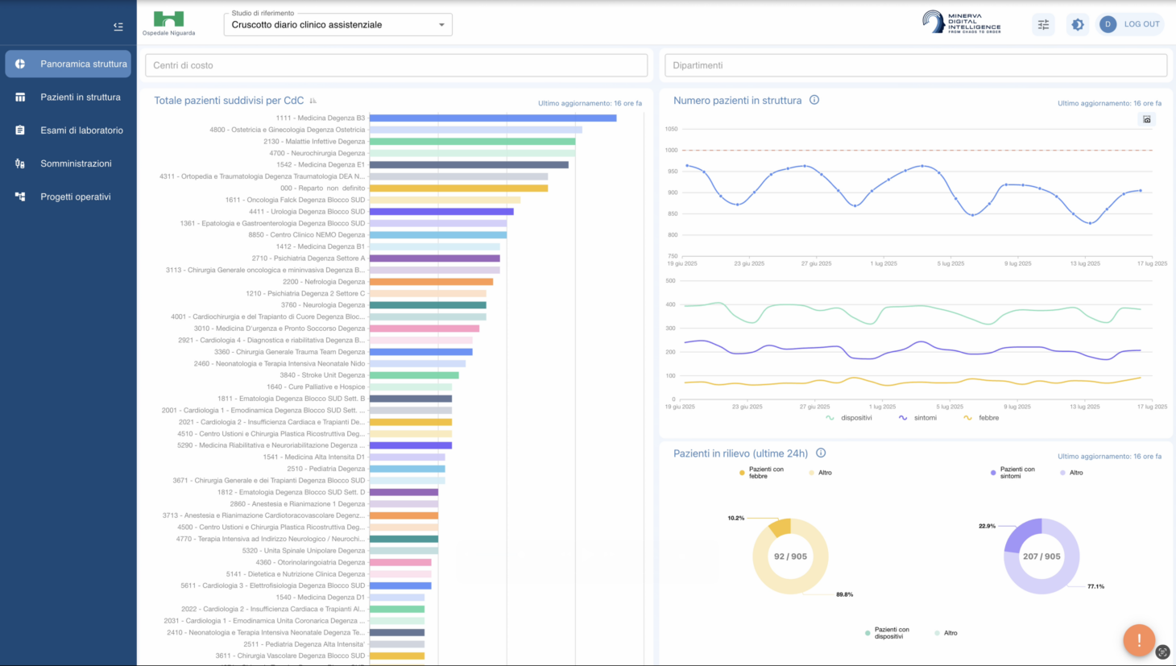This screenshot has width=1176, height=666.
Task: Open the Studio di riferimento dropdown
Action: click(338, 25)
